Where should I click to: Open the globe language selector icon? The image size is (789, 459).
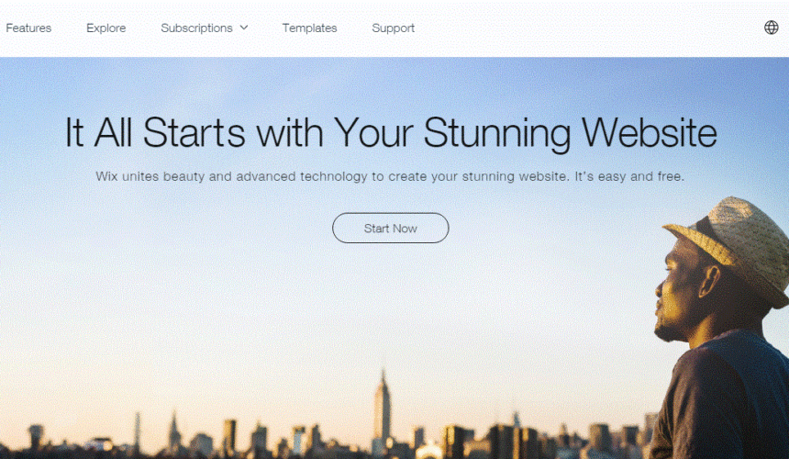[x=771, y=28]
